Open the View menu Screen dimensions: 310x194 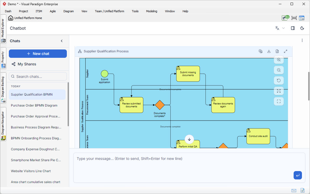85,11
